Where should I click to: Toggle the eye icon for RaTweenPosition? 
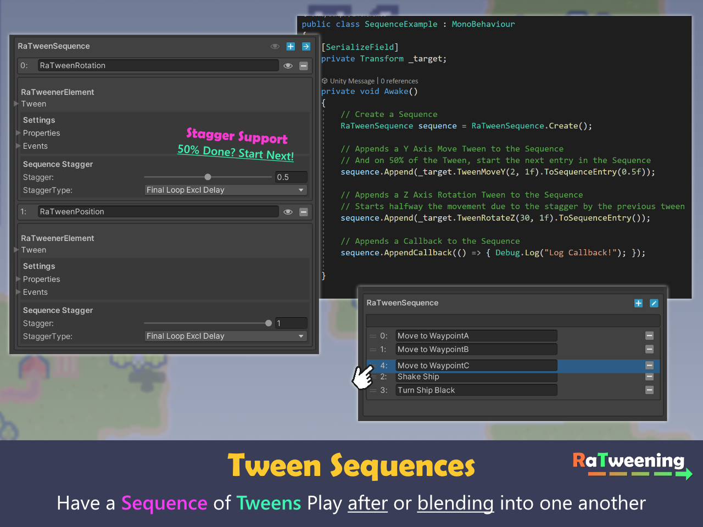[x=288, y=212]
